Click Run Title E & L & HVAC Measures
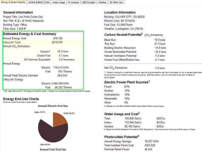 pyautogui.click(x=24, y=21)
